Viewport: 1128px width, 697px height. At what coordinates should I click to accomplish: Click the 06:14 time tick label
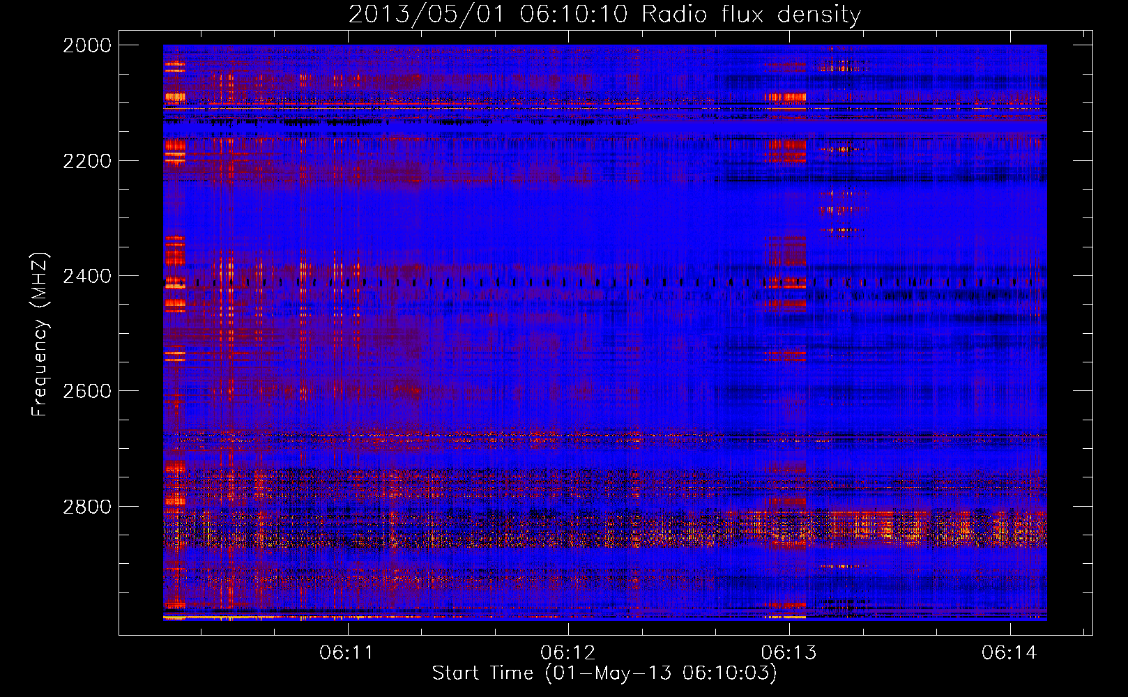point(1009,653)
